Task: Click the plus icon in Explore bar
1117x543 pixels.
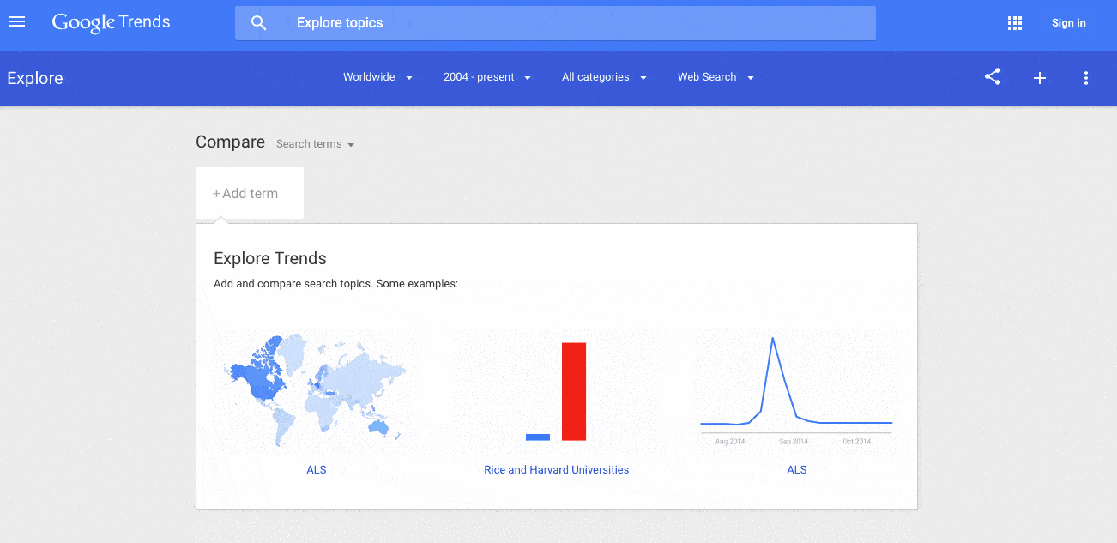Action: (x=1040, y=78)
